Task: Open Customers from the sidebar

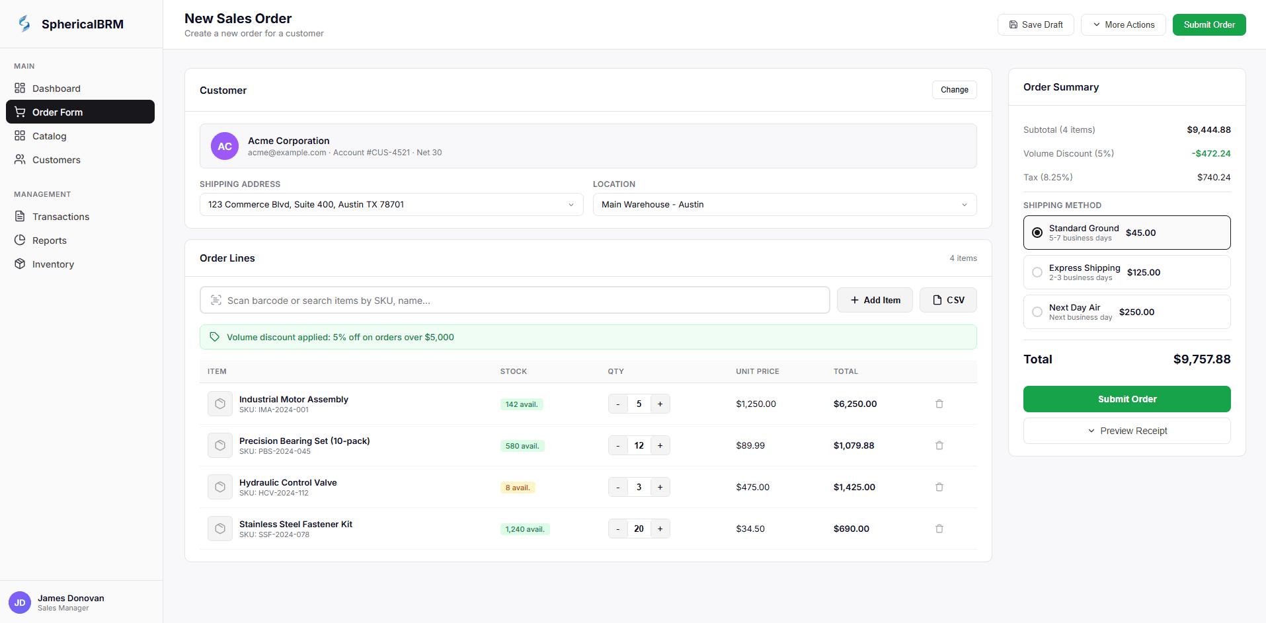Action: click(x=56, y=159)
